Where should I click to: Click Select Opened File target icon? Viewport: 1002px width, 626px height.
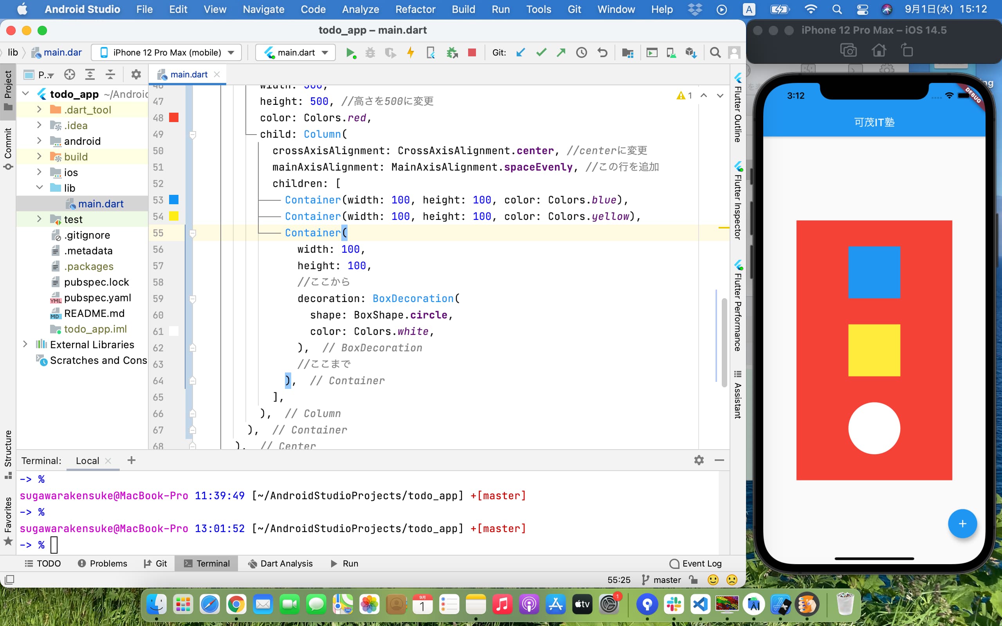click(x=70, y=74)
